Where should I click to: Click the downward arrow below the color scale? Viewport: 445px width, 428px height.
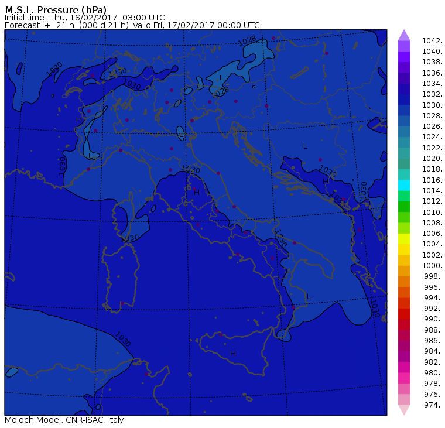(404, 410)
